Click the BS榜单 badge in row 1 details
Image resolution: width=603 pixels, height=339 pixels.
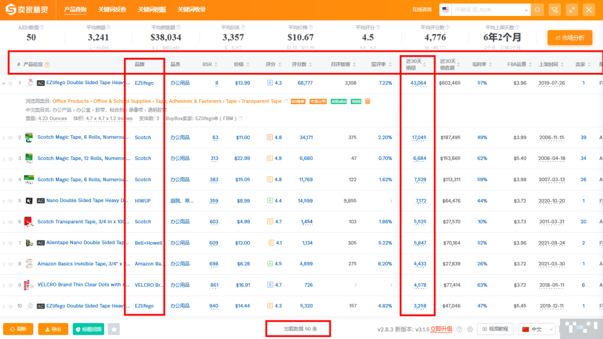(x=298, y=101)
